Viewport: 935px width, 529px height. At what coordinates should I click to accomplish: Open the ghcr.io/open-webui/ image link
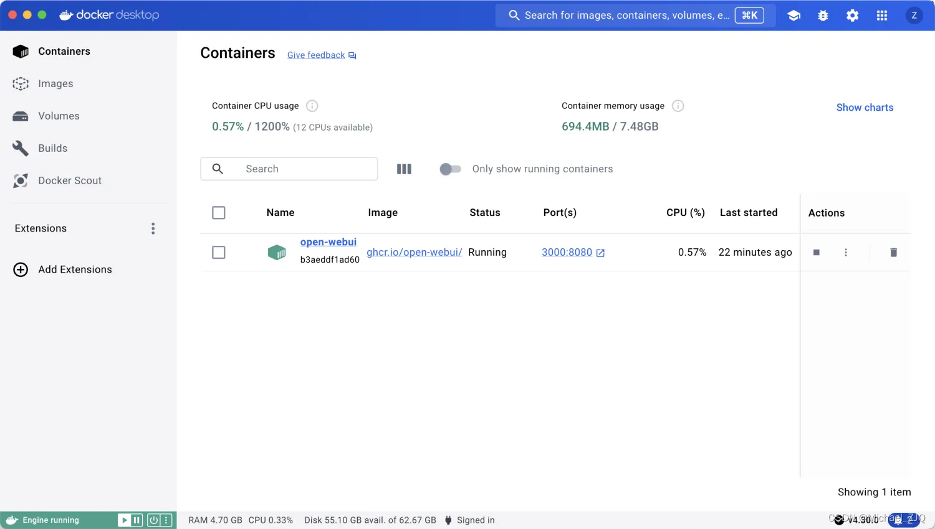click(415, 252)
